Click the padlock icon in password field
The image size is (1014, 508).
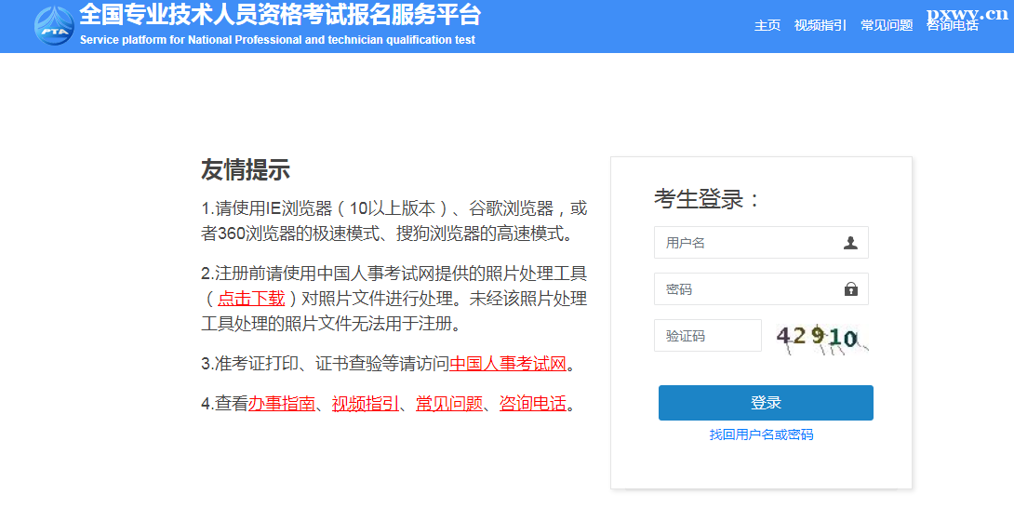tap(851, 289)
